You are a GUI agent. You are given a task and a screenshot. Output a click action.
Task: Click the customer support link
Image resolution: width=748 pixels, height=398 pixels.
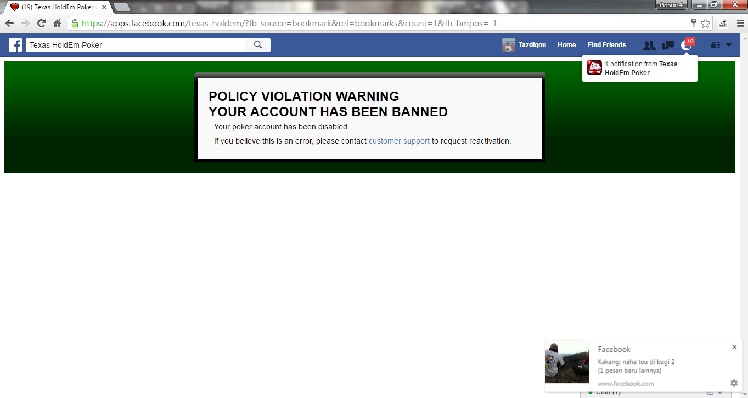[x=399, y=141]
